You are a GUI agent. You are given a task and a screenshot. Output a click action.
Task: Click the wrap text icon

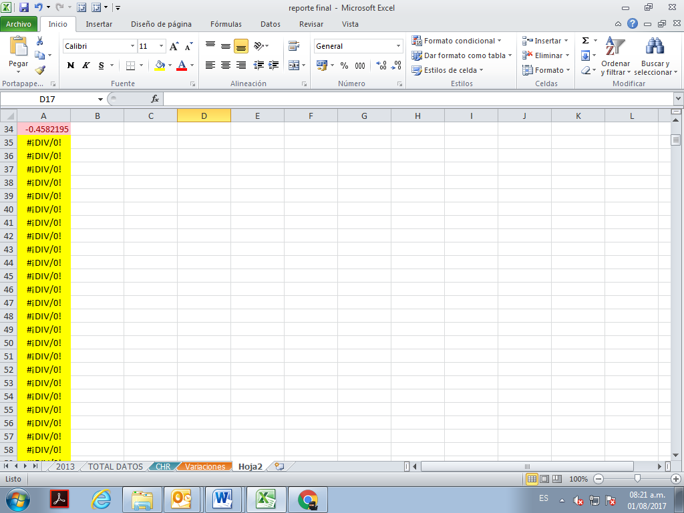click(x=294, y=46)
